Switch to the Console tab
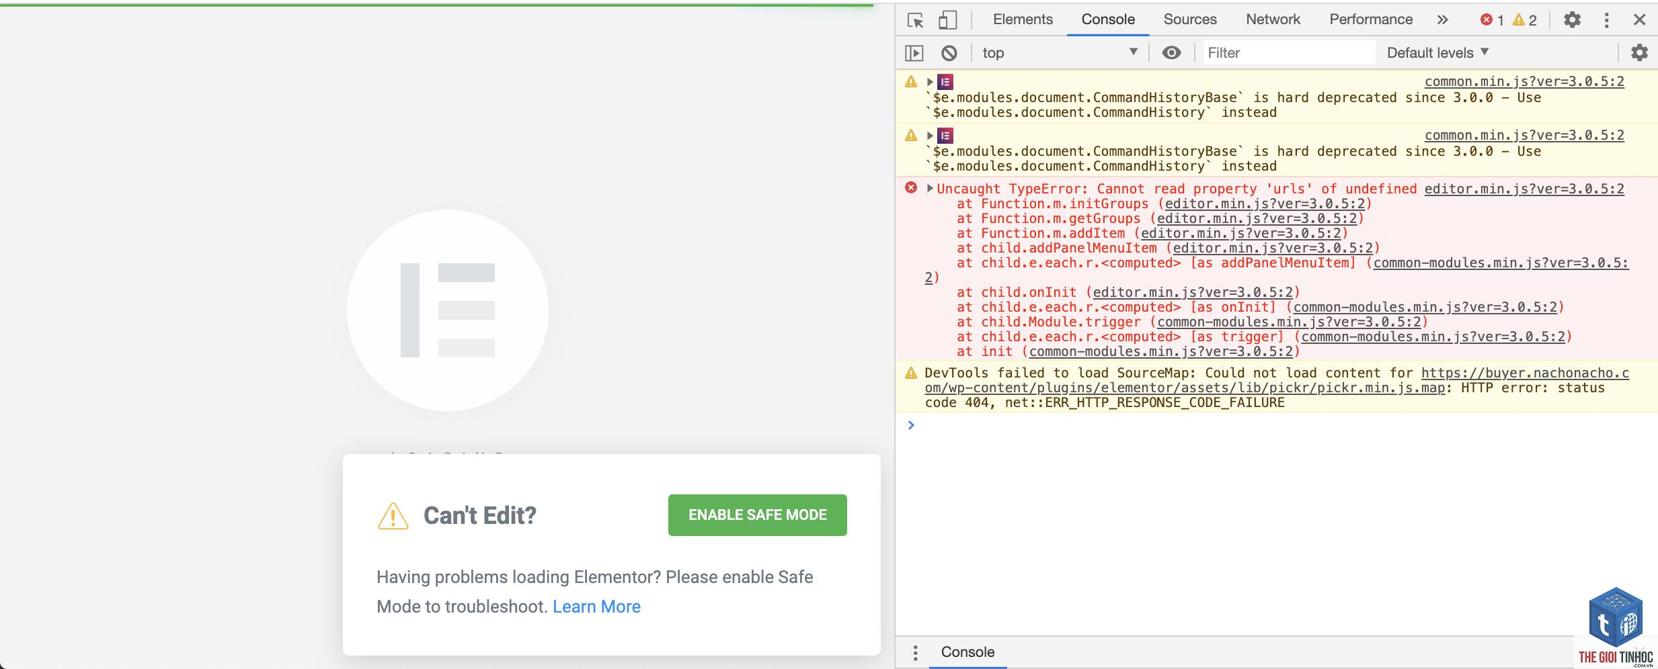This screenshot has height=669, width=1658. click(1108, 19)
